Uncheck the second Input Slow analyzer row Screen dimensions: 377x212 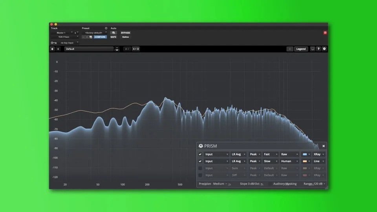pyautogui.click(x=200, y=161)
